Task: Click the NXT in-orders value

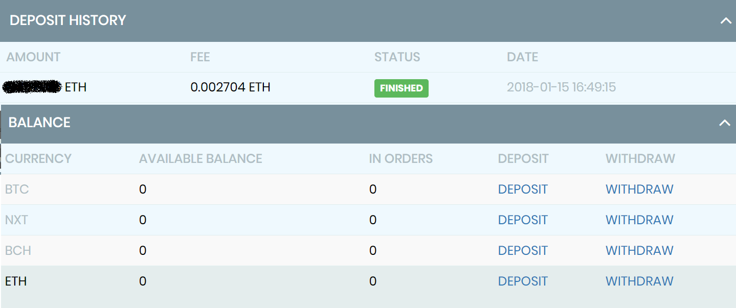Action: coord(373,220)
